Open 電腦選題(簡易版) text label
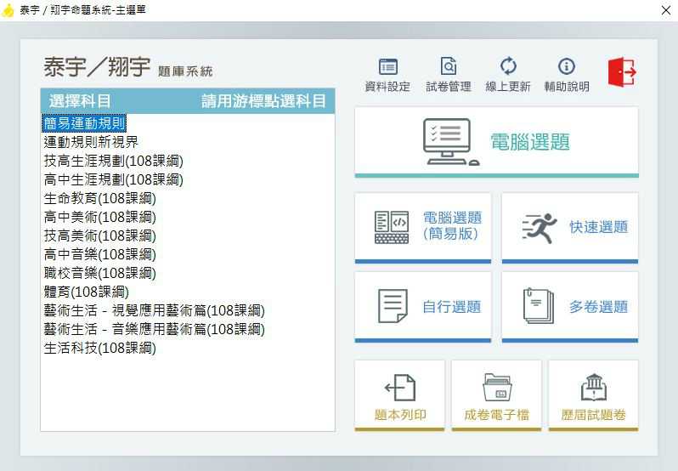Screen dimensions: 678x471 click(452, 226)
